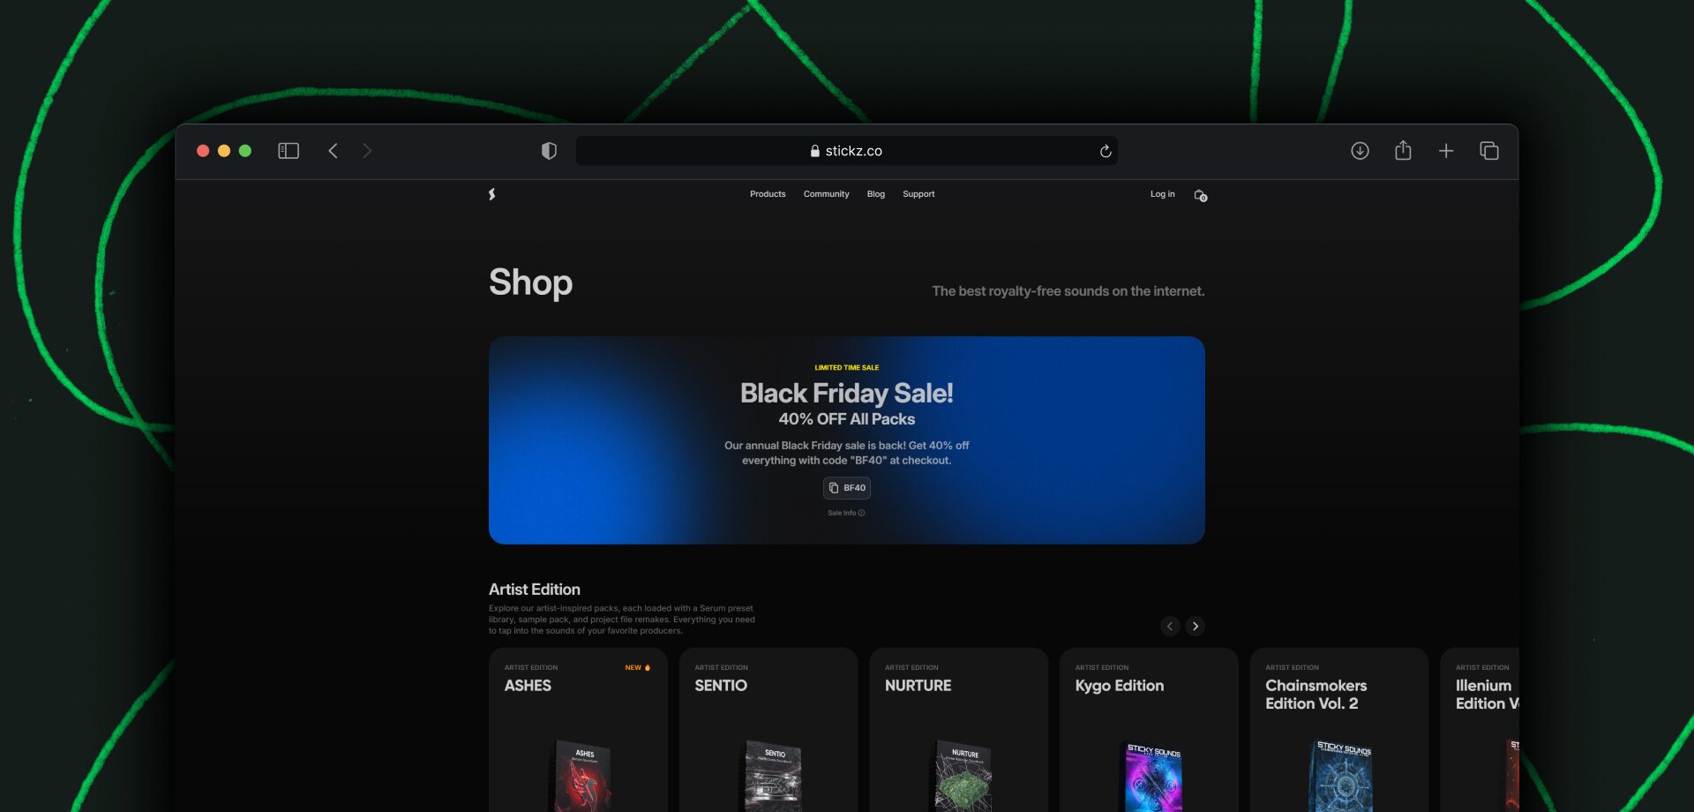Go back with the browser back arrow
This screenshot has height=812, width=1694.
(x=333, y=151)
